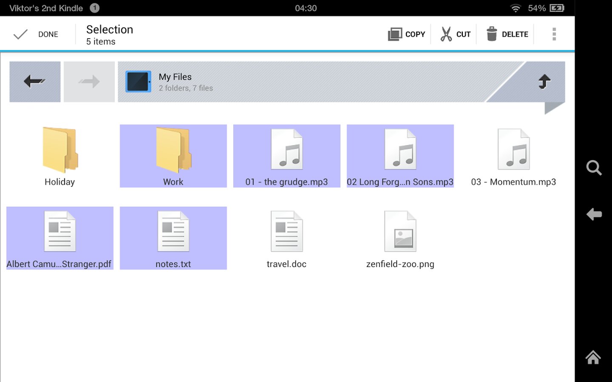Select zenfield-zoo.png image file
612x382 pixels.
[400, 238]
